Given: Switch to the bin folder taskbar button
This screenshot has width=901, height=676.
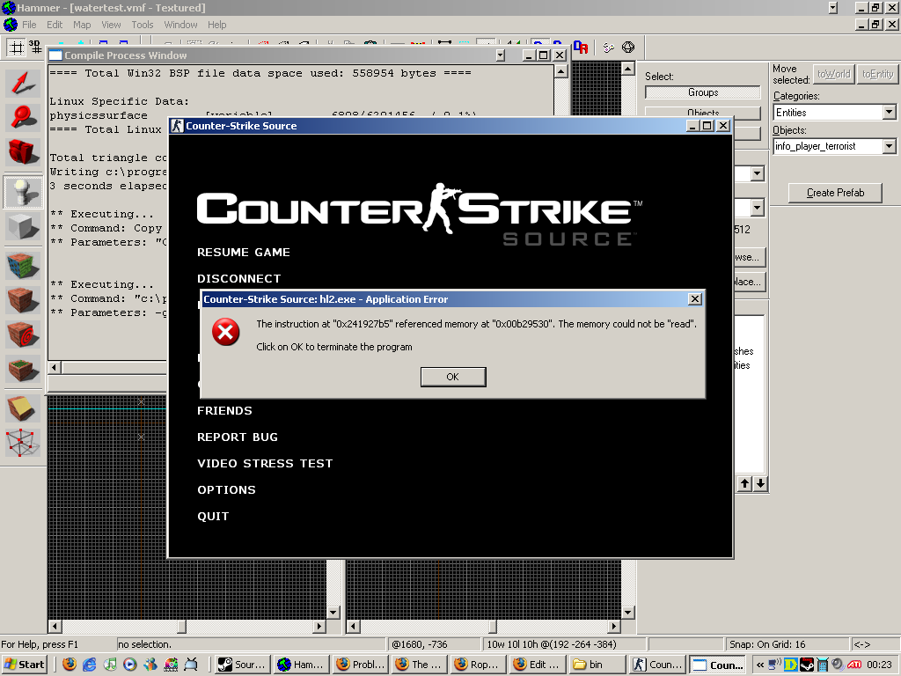Looking at the screenshot, I should tap(596, 665).
